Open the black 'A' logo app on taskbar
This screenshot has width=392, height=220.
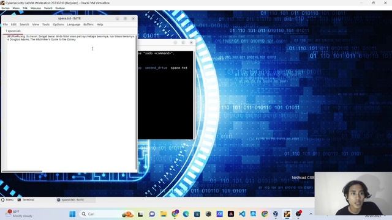coord(231,214)
